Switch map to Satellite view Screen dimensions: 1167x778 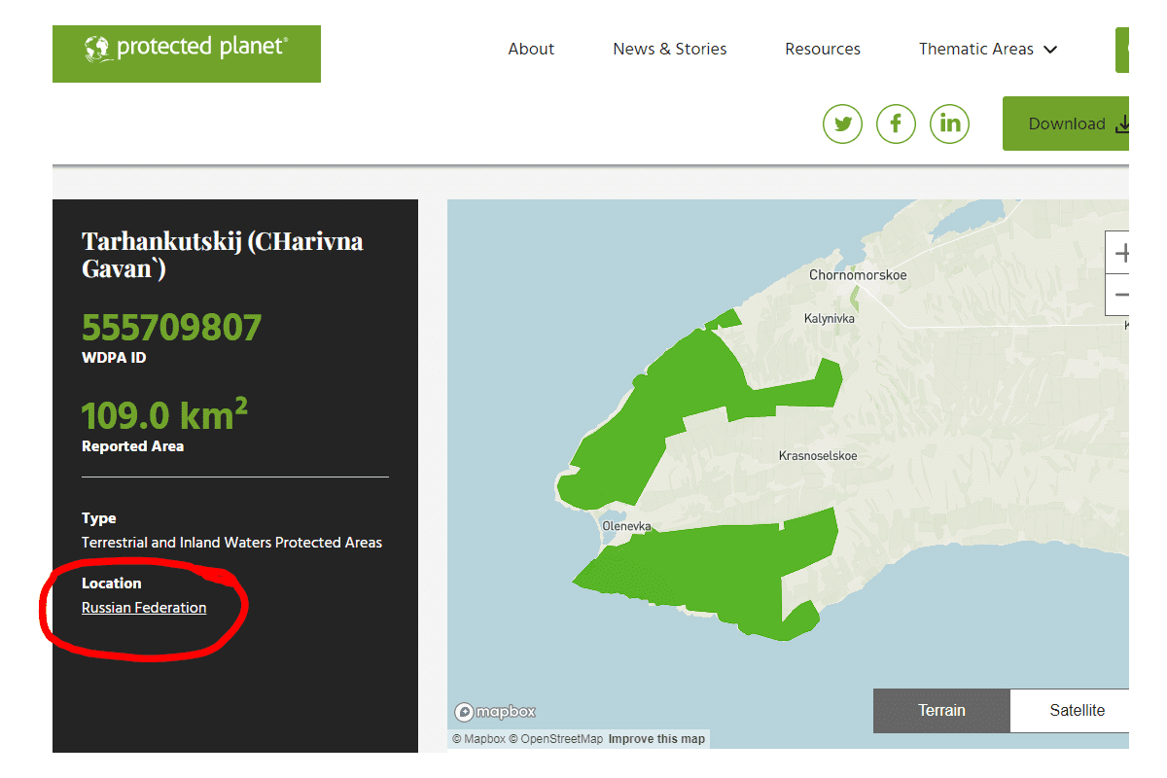pyautogui.click(x=1076, y=710)
